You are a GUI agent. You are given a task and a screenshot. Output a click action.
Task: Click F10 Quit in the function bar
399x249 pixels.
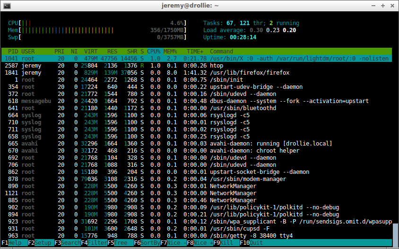click(251, 243)
